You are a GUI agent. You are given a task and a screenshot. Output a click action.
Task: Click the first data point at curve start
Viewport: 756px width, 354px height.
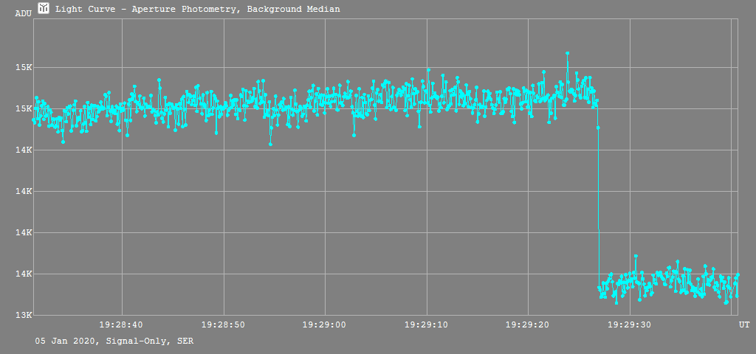pos(34,108)
